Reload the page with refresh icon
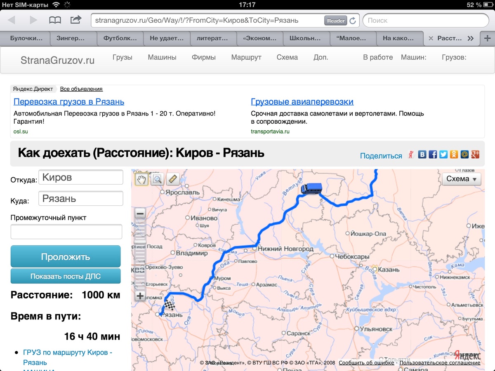 pos(353,20)
